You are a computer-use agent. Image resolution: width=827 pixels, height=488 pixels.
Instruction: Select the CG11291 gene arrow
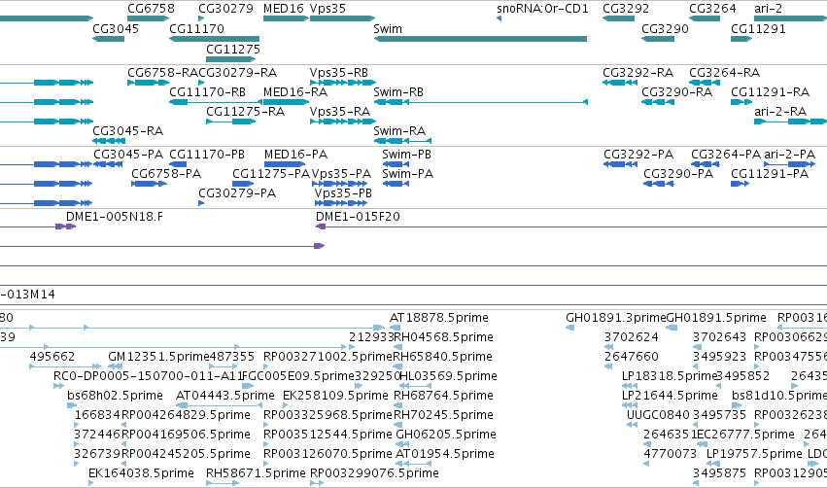pos(741,39)
